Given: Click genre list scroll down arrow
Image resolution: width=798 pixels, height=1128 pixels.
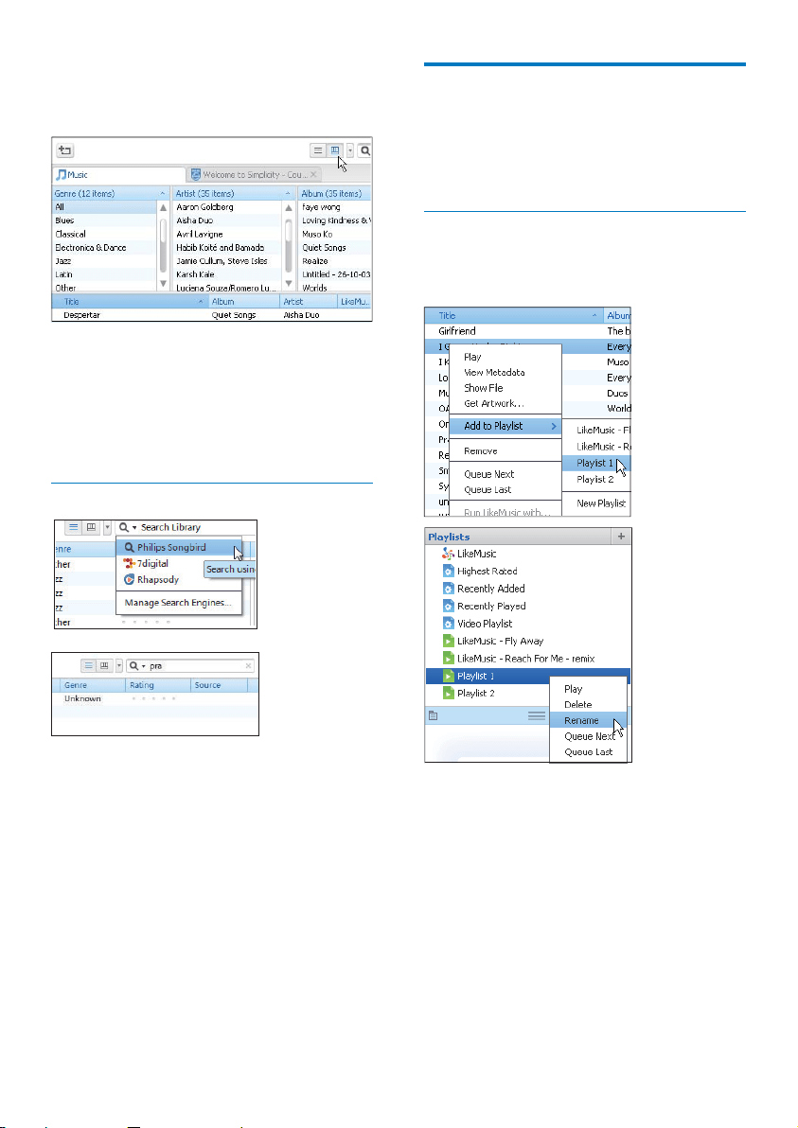Looking at the screenshot, I should click(x=164, y=284).
